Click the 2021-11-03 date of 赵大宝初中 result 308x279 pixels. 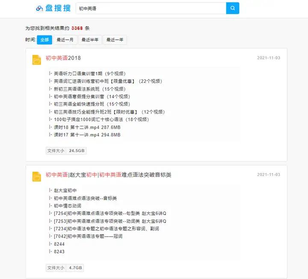click(269, 175)
